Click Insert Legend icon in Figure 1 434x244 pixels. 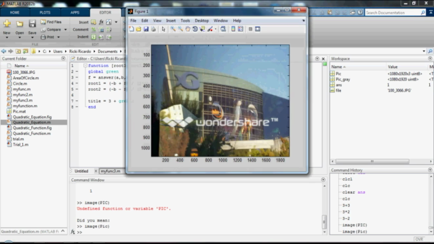click(x=241, y=29)
